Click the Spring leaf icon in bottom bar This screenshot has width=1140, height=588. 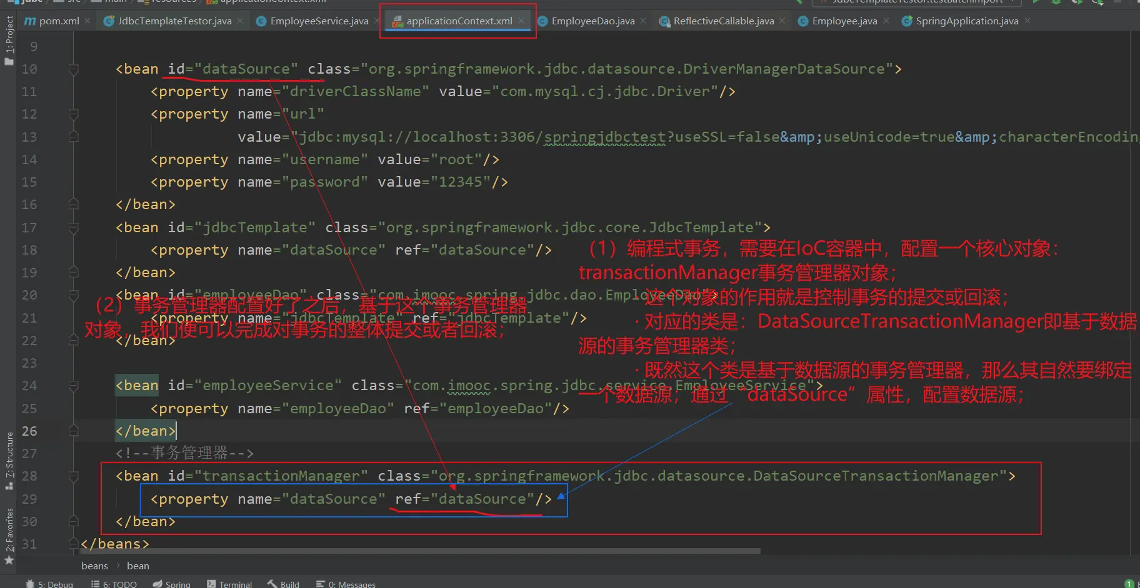pos(157,584)
